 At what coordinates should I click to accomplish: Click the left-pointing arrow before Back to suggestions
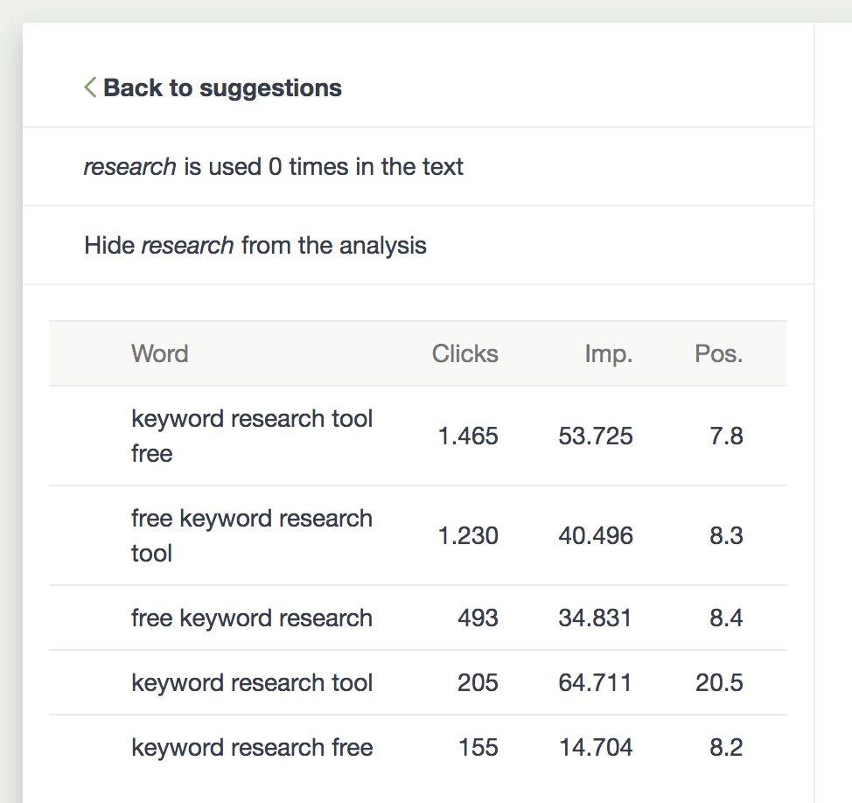(88, 87)
